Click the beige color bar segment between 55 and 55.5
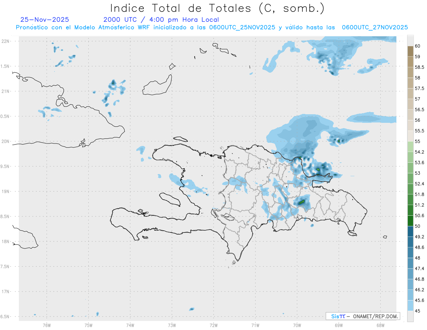Screen dimensions: 427x330 coord(410,136)
